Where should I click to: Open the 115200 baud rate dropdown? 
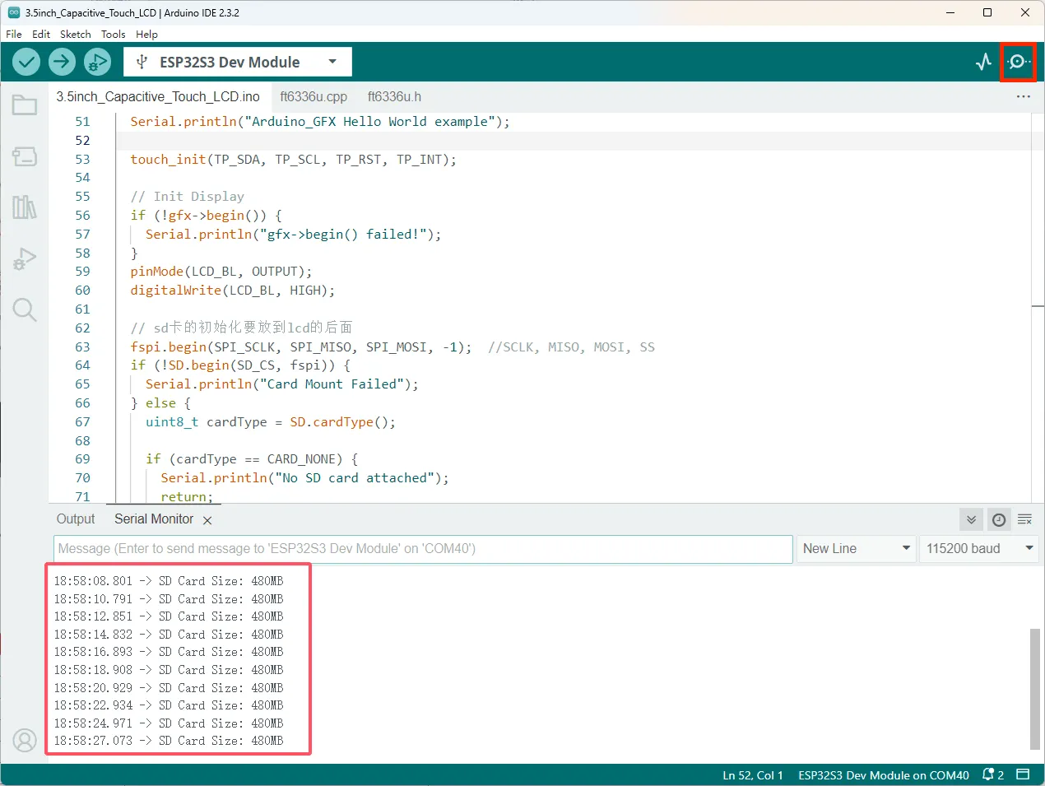click(979, 548)
